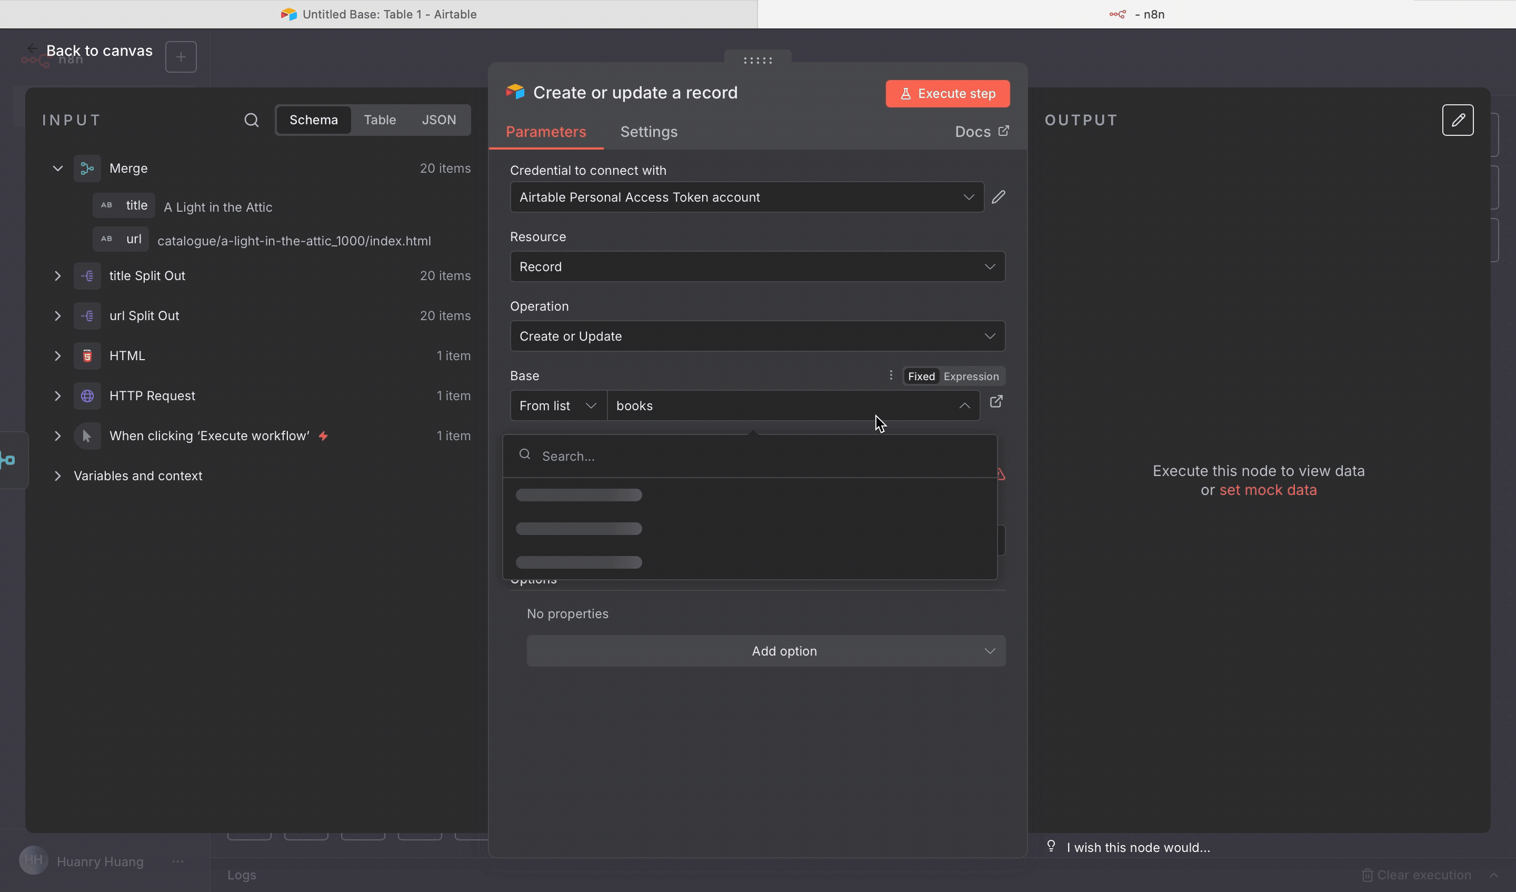Image resolution: width=1516 pixels, height=892 pixels.
Task: Select Fixed mode for Base field
Action: point(921,376)
